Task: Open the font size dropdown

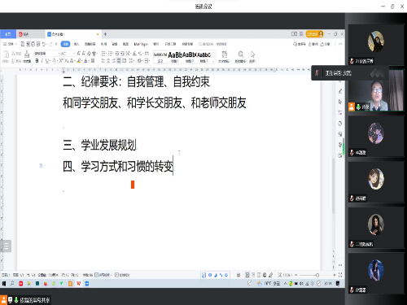Action: click(x=74, y=54)
